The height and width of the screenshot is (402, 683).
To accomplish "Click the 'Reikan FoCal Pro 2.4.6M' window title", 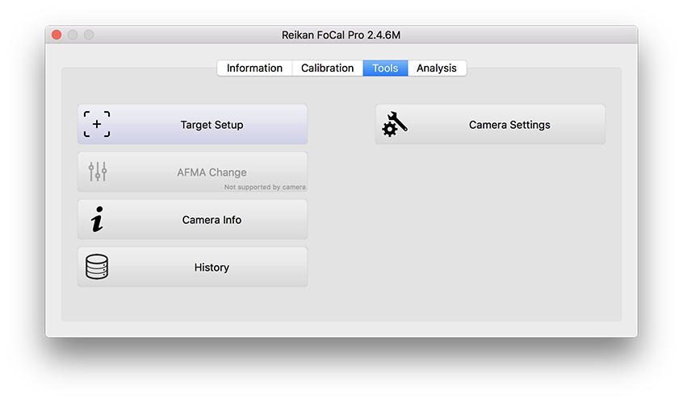I will [x=341, y=35].
